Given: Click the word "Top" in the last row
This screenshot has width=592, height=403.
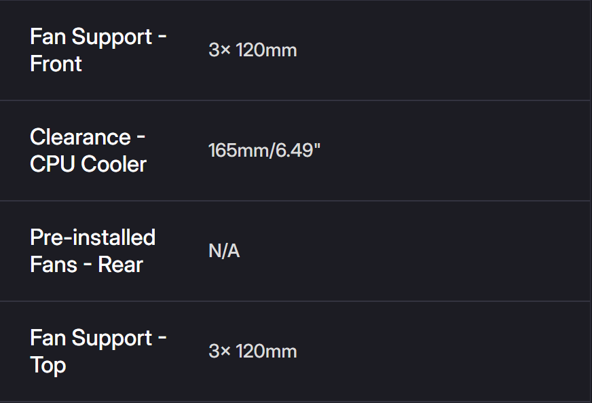Looking at the screenshot, I should 48,366.
